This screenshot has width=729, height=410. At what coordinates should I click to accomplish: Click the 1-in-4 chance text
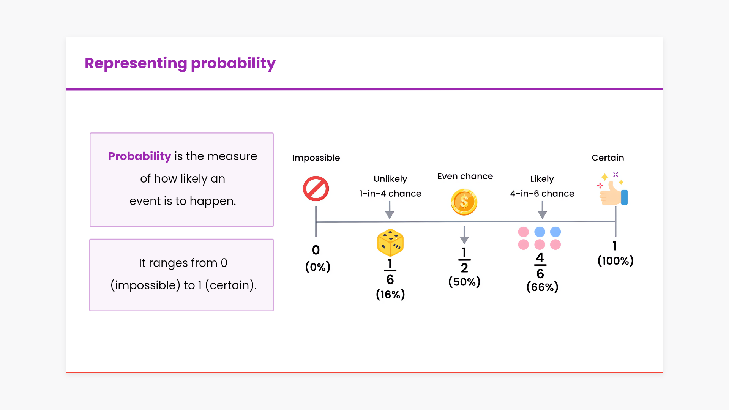pyautogui.click(x=390, y=194)
